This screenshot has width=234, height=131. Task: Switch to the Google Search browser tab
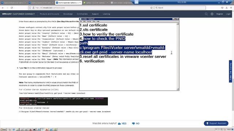(x=122, y=3)
